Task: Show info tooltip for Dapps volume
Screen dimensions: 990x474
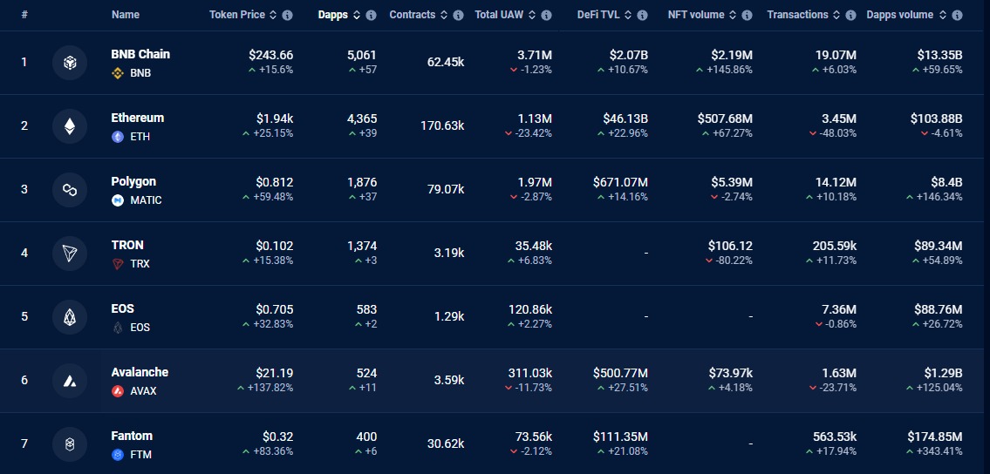Action: pos(957,15)
